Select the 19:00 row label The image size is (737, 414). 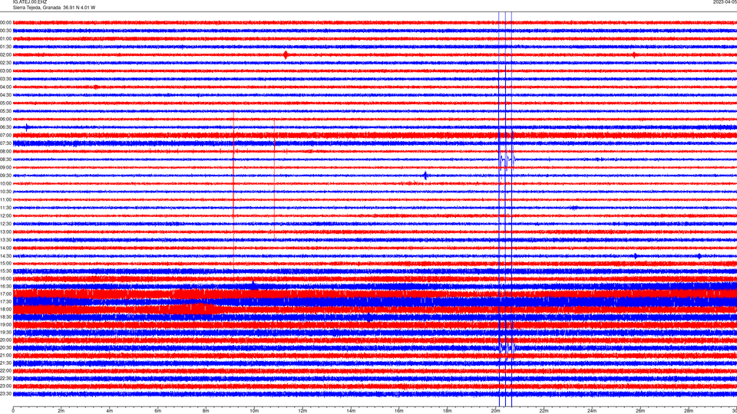(x=5, y=324)
